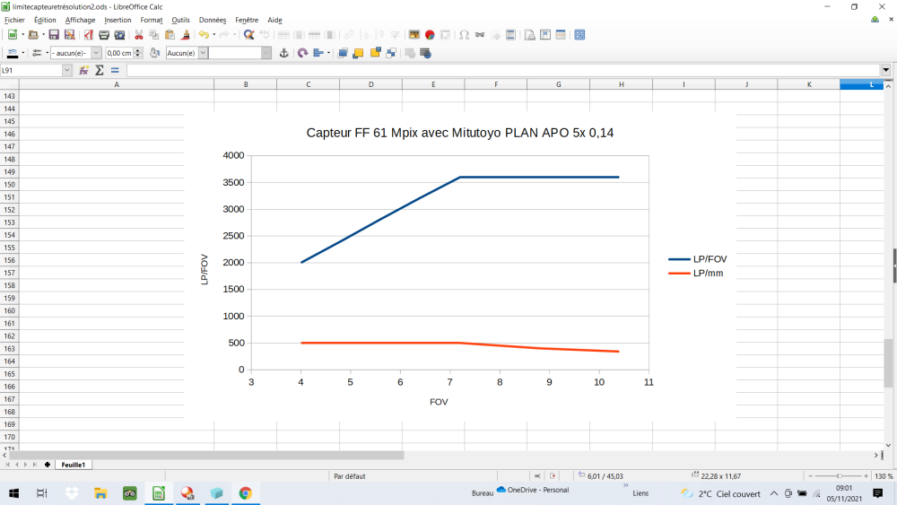This screenshot has height=505, width=897.
Task: Click the add new sheet button
Action: 48,465
